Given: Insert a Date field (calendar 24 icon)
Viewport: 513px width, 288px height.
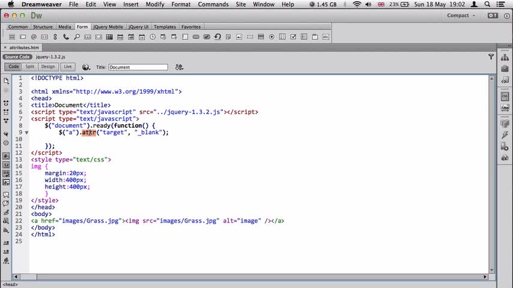Looking at the screenshot, I should [x=142, y=37].
